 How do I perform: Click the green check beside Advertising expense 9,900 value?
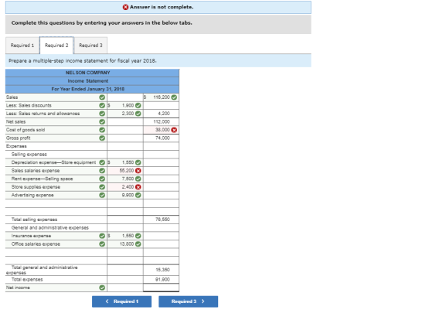click(138, 196)
